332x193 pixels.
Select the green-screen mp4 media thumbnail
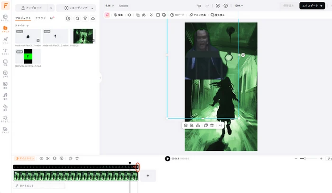pyautogui.click(x=28, y=56)
